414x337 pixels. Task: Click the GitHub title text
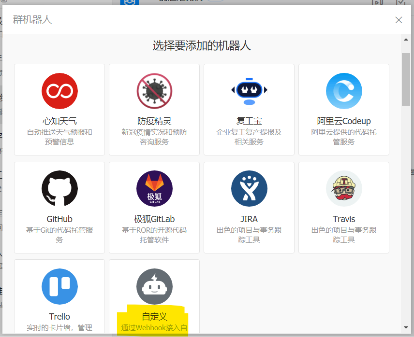(59, 219)
